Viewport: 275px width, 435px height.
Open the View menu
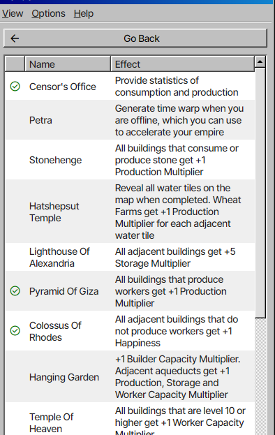coord(13,13)
